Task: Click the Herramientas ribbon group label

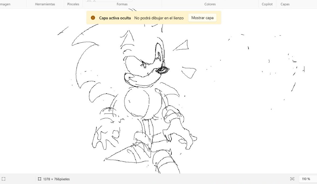Action: coord(45,4)
